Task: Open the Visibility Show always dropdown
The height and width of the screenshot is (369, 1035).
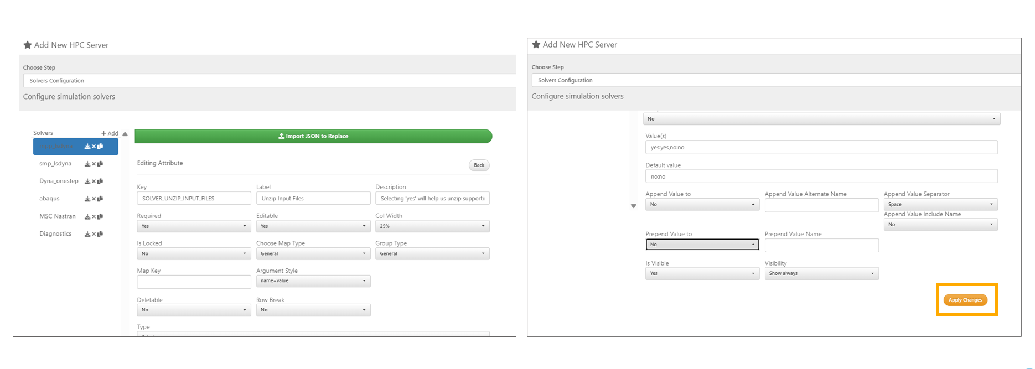Action: point(821,273)
